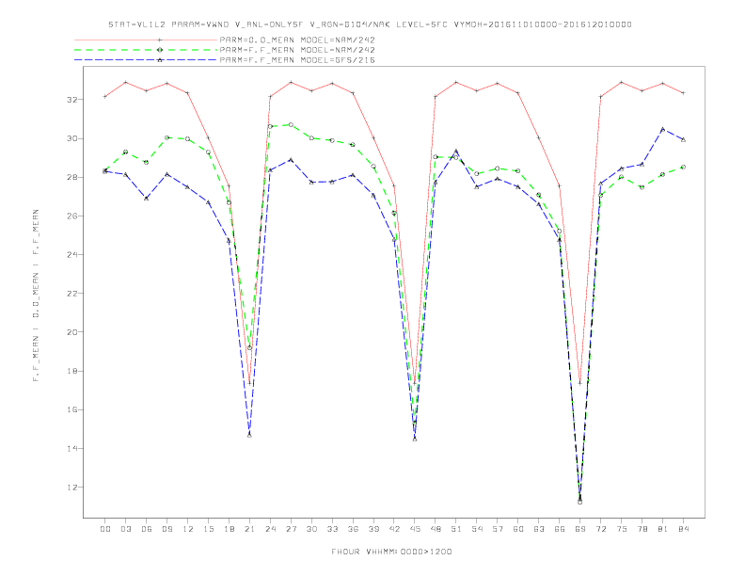Click y-axis tick label 22
The image size is (745, 576).
coord(72,294)
